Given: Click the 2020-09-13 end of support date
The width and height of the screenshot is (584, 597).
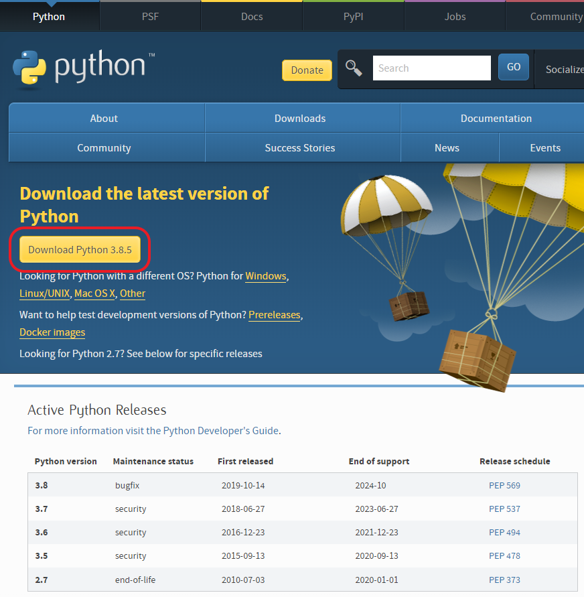Looking at the screenshot, I should pos(376,555).
